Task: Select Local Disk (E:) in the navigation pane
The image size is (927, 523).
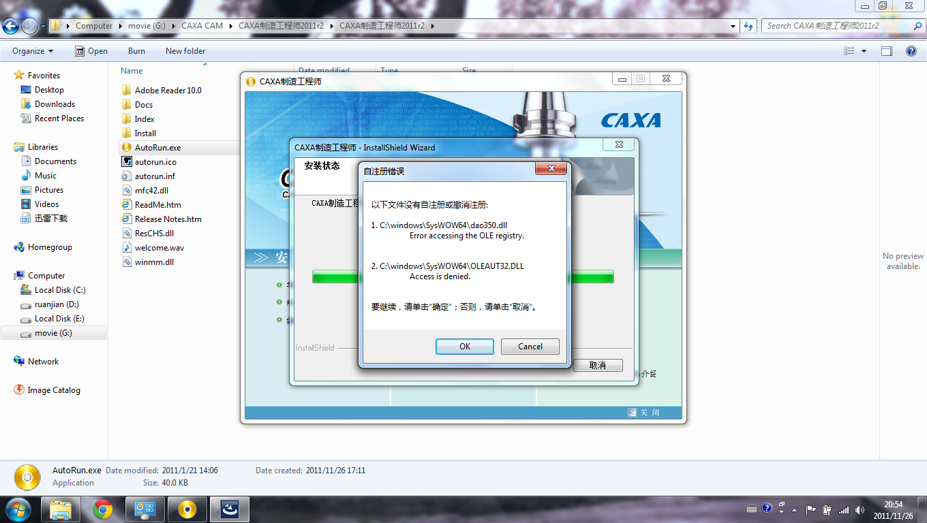Action: click(x=59, y=319)
